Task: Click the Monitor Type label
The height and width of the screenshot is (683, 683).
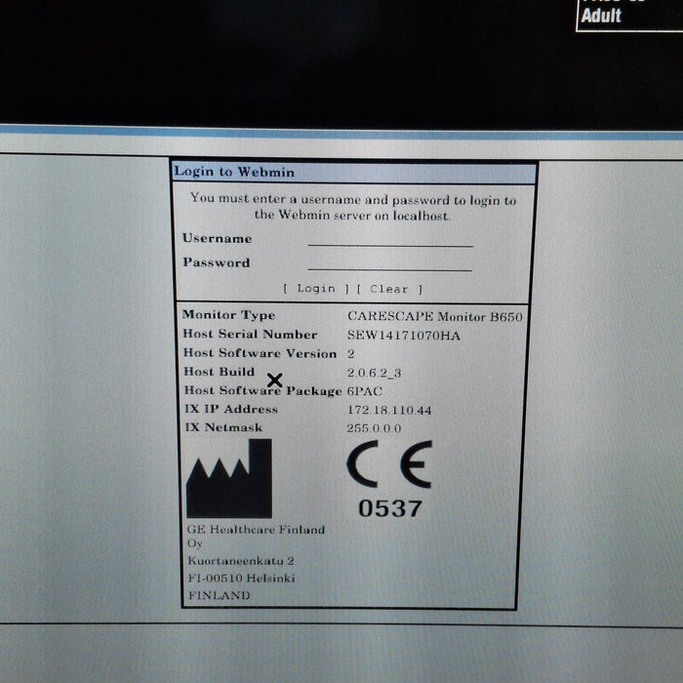Action: (x=229, y=315)
